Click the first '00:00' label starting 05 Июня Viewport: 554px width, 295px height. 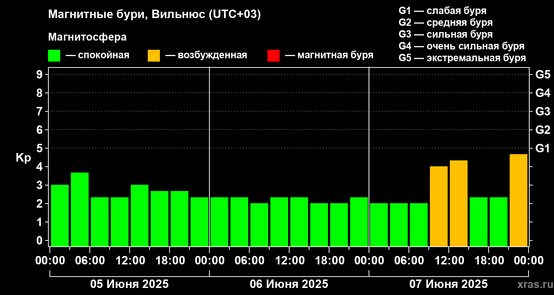(50, 261)
